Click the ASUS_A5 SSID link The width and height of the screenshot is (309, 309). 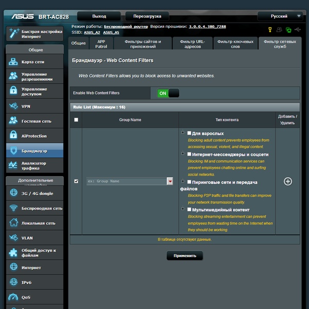[111, 32]
